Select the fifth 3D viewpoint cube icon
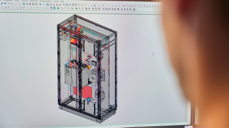The image size is (229, 128). click(x=115, y=9)
